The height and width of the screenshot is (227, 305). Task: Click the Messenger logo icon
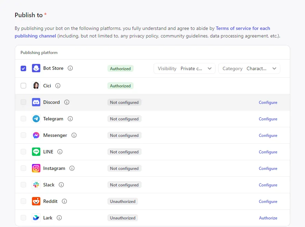coord(36,135)
